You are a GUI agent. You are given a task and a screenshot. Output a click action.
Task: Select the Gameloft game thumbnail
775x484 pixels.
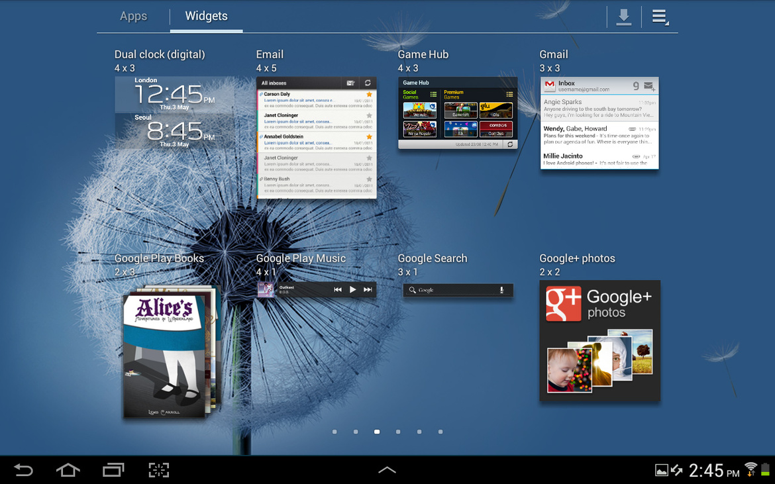pyautogui.click(x=460, y=110)
